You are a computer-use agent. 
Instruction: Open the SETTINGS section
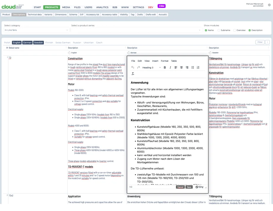tap(138, 7)
